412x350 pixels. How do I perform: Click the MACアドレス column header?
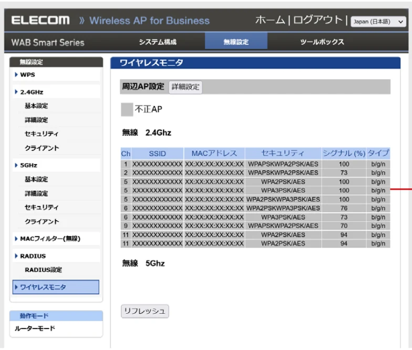pyautogui.click(x=214, y=153)
